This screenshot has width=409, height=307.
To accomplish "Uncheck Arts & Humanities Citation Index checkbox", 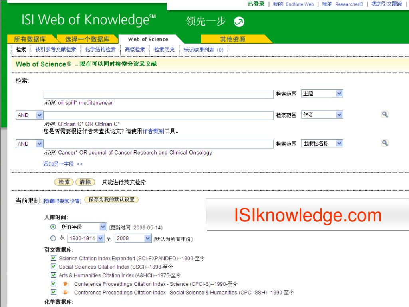I will coord(54,275).
